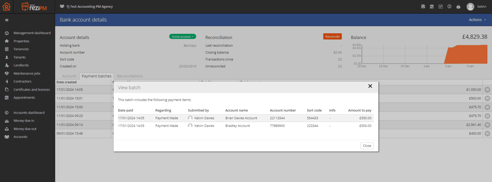The image size is (492, 182).
Task: Click the kelvin user avatar
Action: tap(470, 6)
